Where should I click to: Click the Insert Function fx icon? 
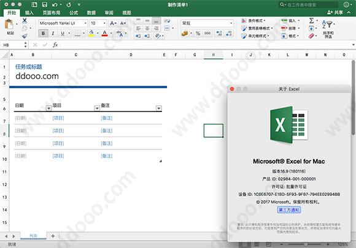coord(55,45)
